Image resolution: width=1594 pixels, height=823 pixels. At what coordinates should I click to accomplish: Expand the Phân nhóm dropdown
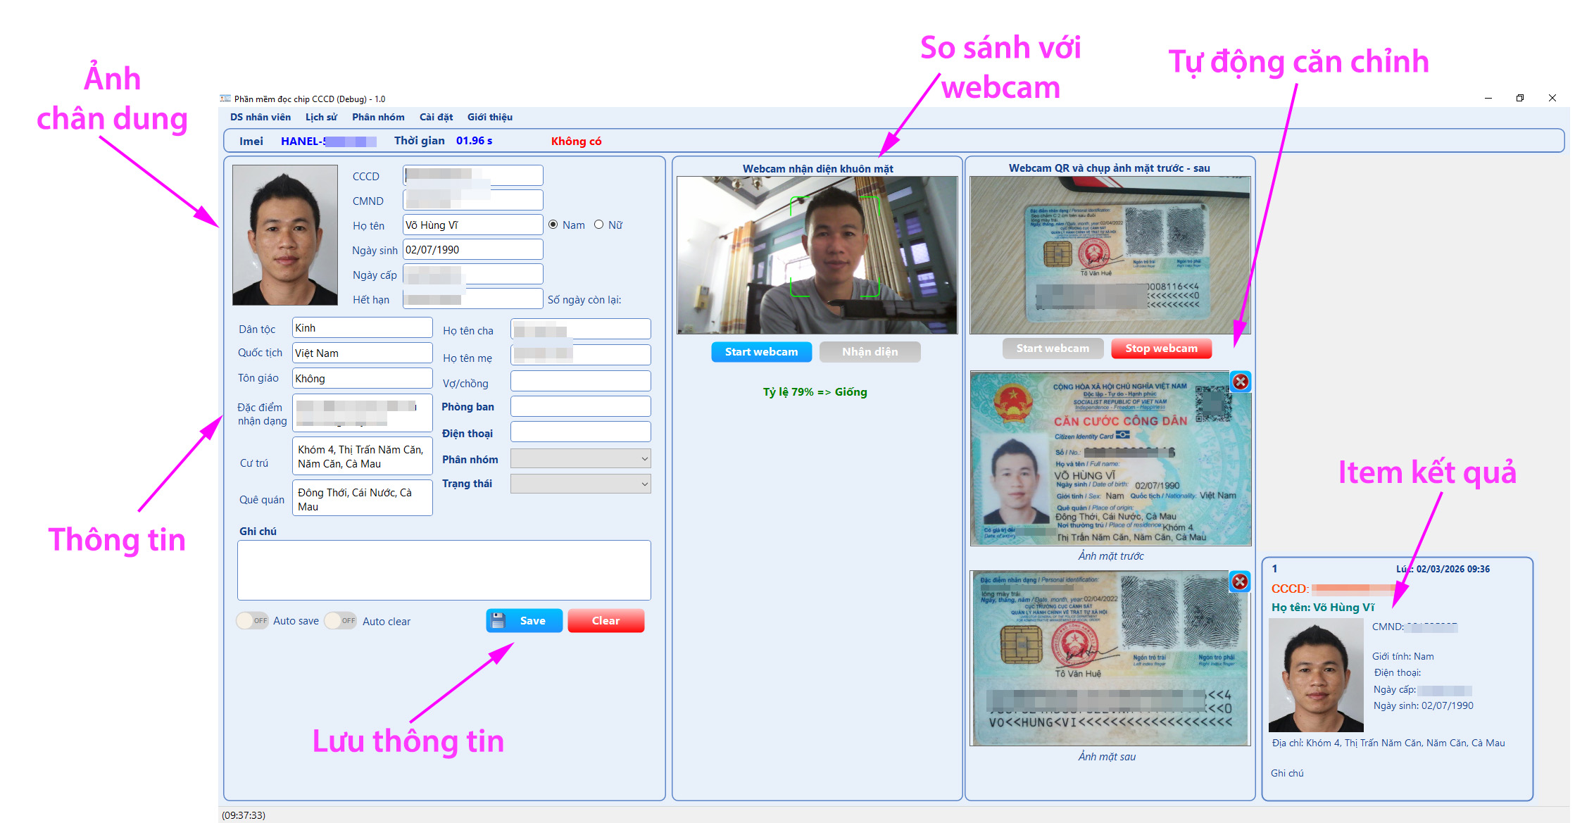pos(644,459)
